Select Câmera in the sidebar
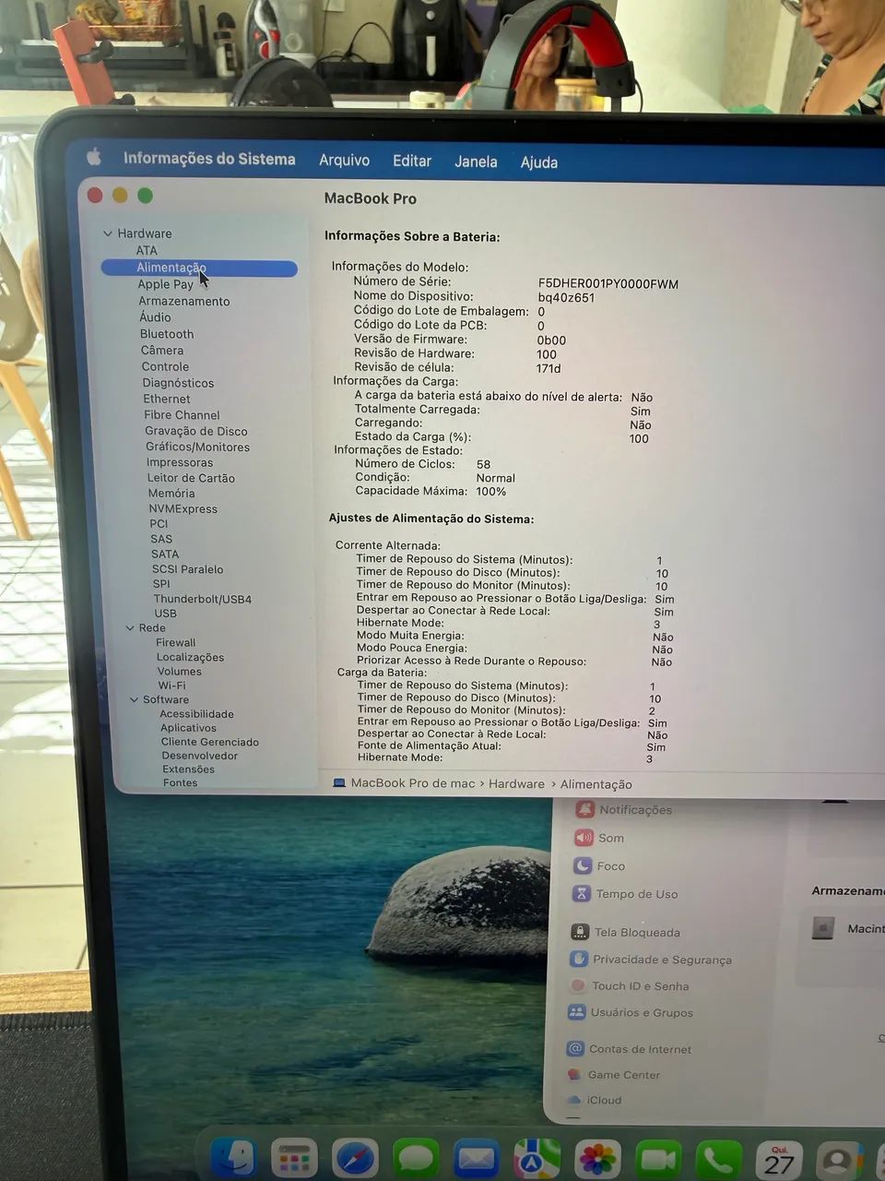 coord(162,351)
